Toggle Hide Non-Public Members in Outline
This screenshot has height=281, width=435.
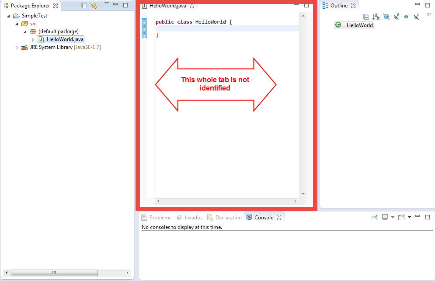pos(406,17)
